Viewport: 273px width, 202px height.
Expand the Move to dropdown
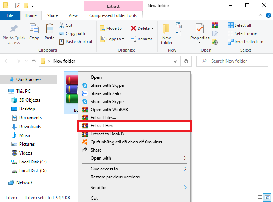tap(124, 28)
